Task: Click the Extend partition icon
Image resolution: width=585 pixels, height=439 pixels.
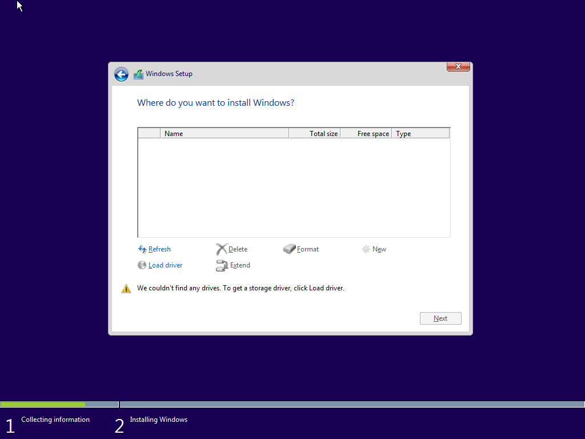Action: (221, 265)
